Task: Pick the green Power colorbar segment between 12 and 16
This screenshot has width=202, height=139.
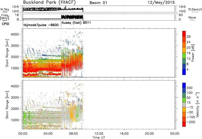Action: (x=184, y=55)
